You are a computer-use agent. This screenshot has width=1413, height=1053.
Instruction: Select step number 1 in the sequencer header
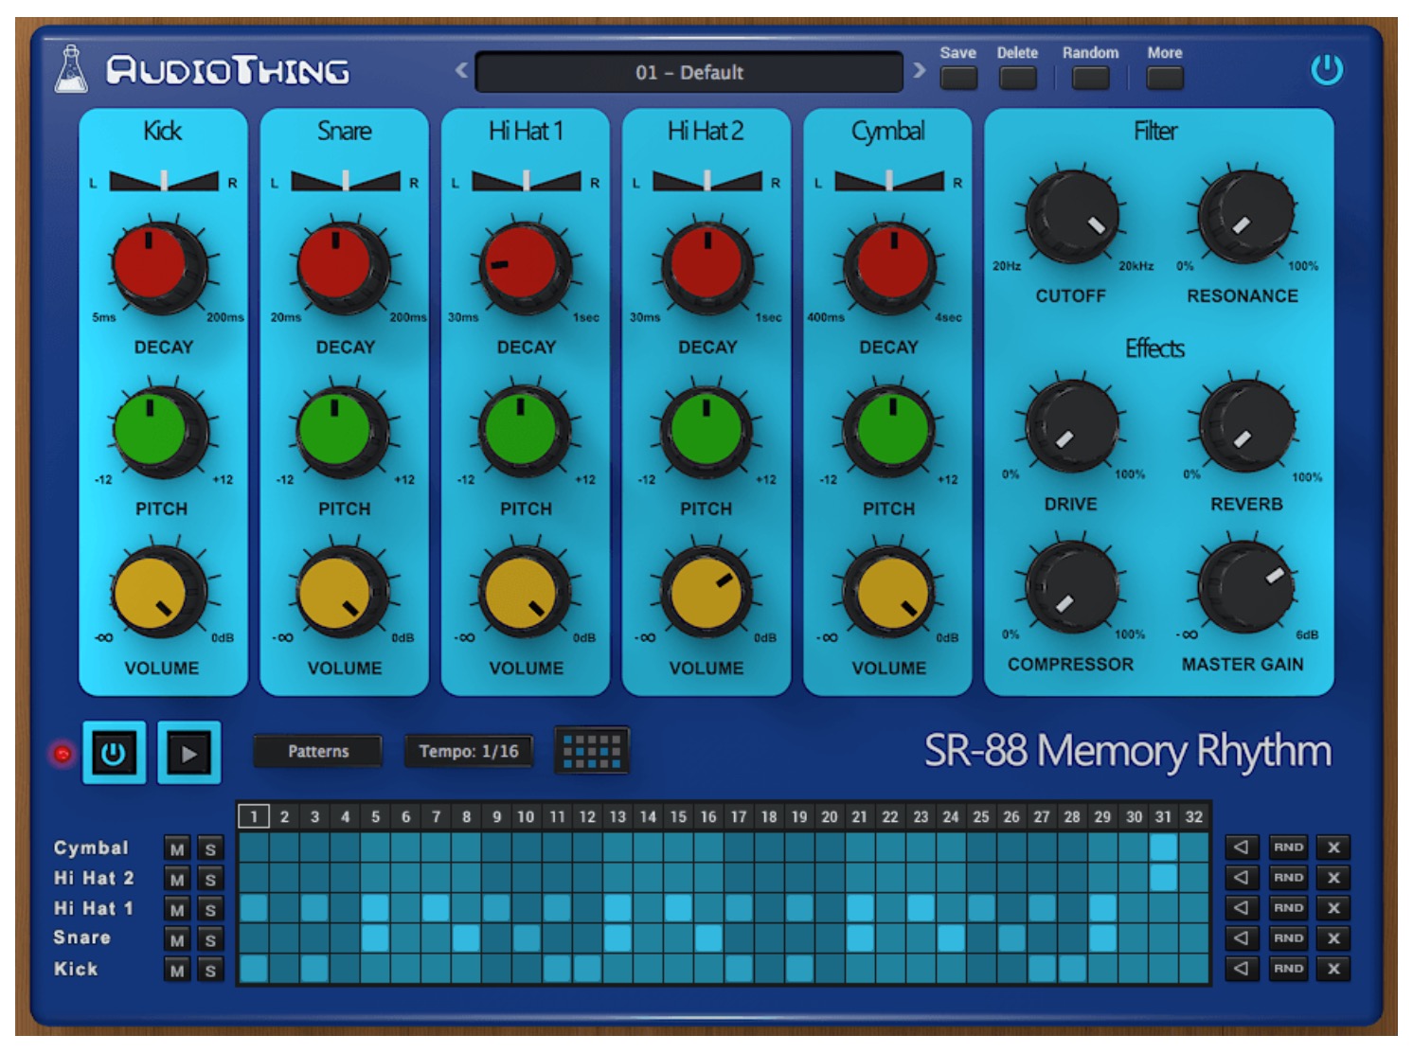[x=254, y=816]
